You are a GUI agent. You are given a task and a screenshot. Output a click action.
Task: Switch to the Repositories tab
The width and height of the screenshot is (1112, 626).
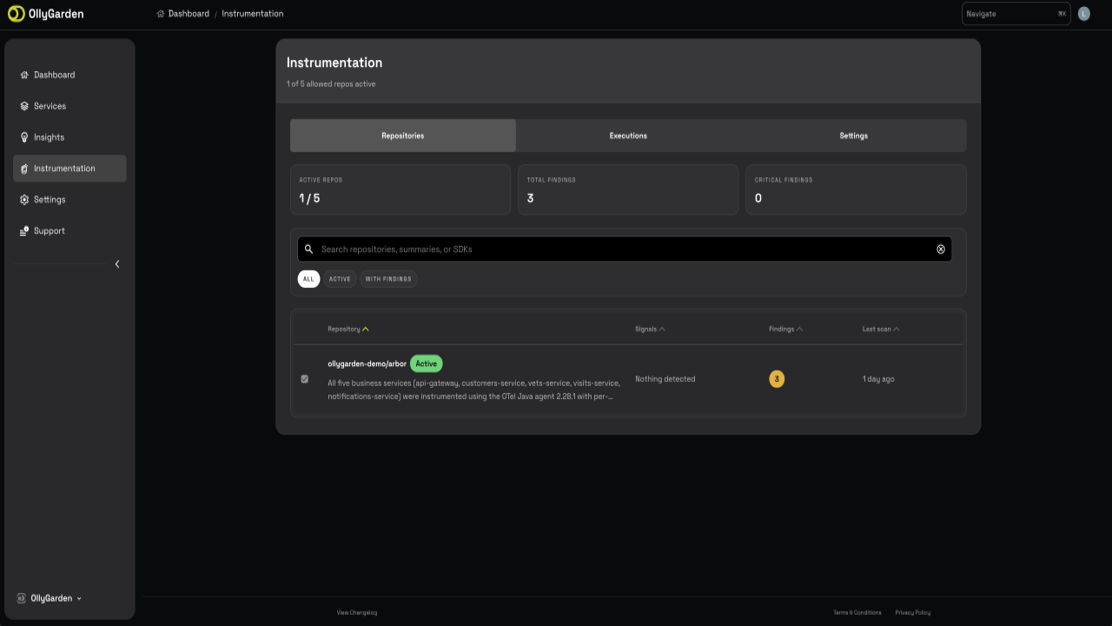[x=403, y=136]
